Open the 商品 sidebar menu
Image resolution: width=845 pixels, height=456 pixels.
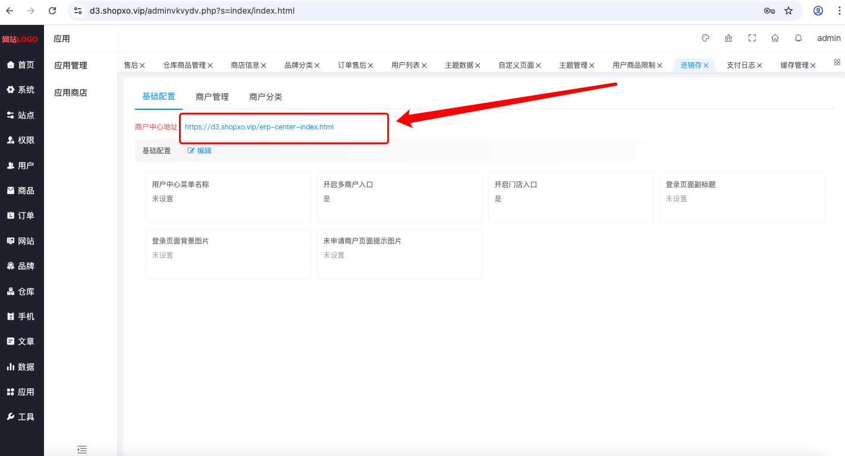click(x=21, y=191)
